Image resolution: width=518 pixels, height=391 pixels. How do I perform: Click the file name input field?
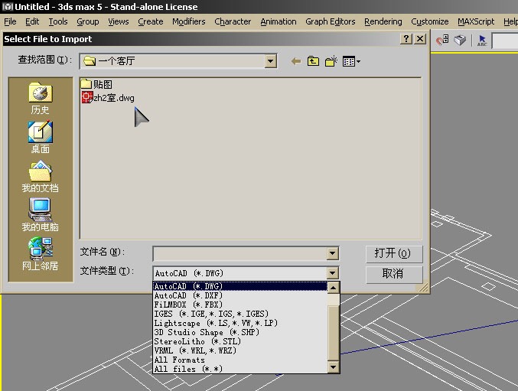click(x=240, y=253)
